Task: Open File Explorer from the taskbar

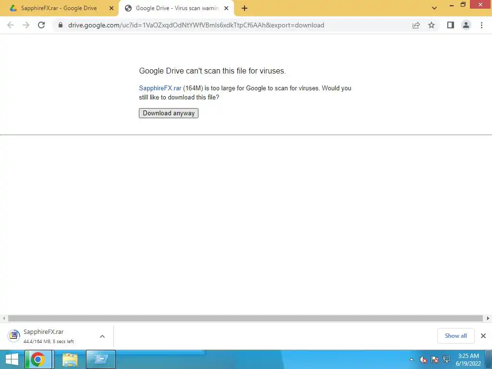Action: click(70, 359)
